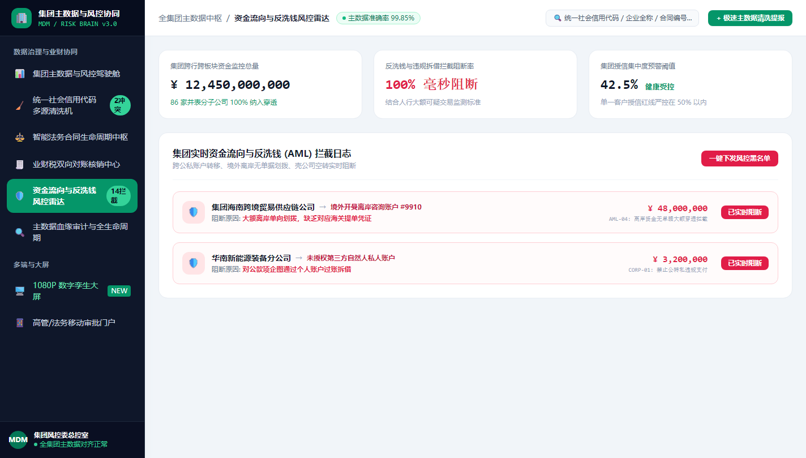Click the 集团授信集中度预警阈值 card title
The height and width of the screenshot is (458, 806).
point(638,66)
